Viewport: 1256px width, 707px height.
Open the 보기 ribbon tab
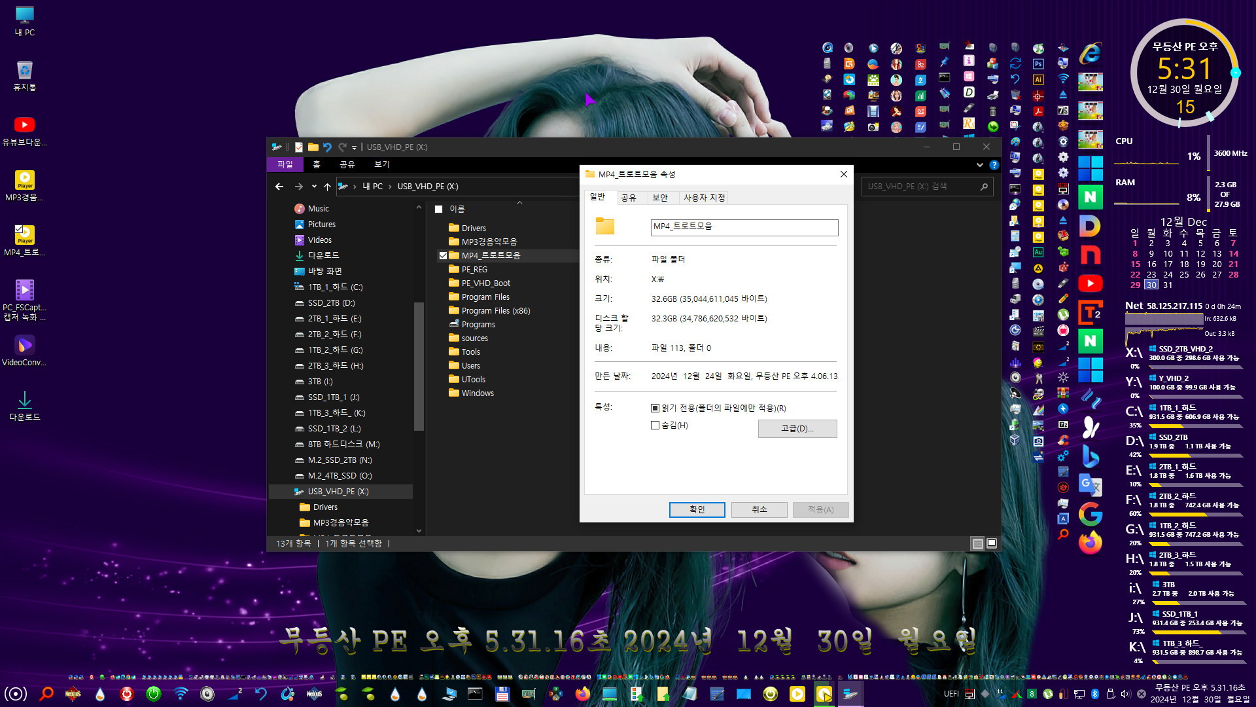click(x=382, y=164)
